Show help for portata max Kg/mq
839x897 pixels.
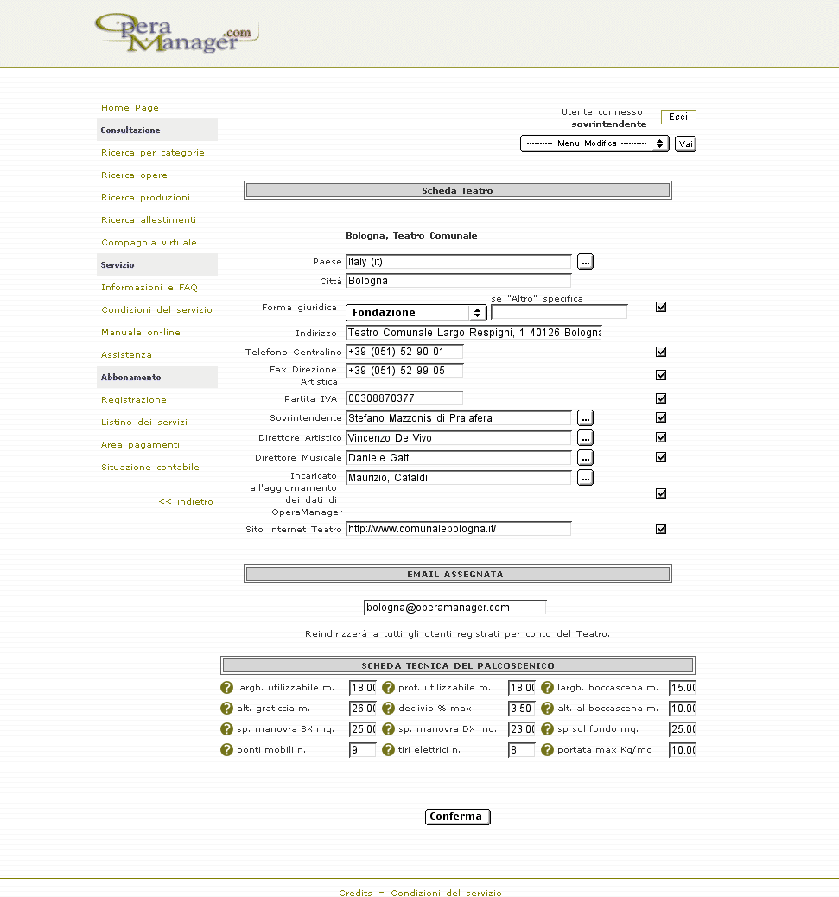tap(548, 750)
